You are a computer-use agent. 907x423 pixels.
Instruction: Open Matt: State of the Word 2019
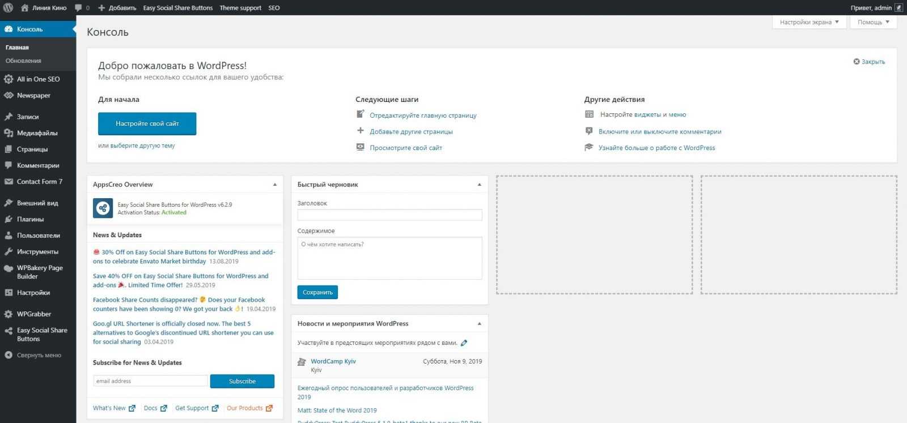click(x=337, y=411)
